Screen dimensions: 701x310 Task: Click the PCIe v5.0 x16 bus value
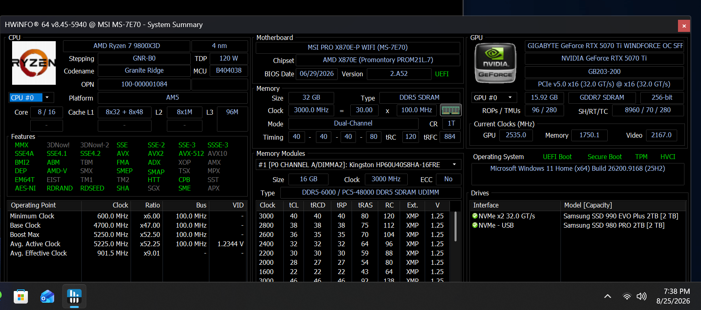[x=604, y=84]
